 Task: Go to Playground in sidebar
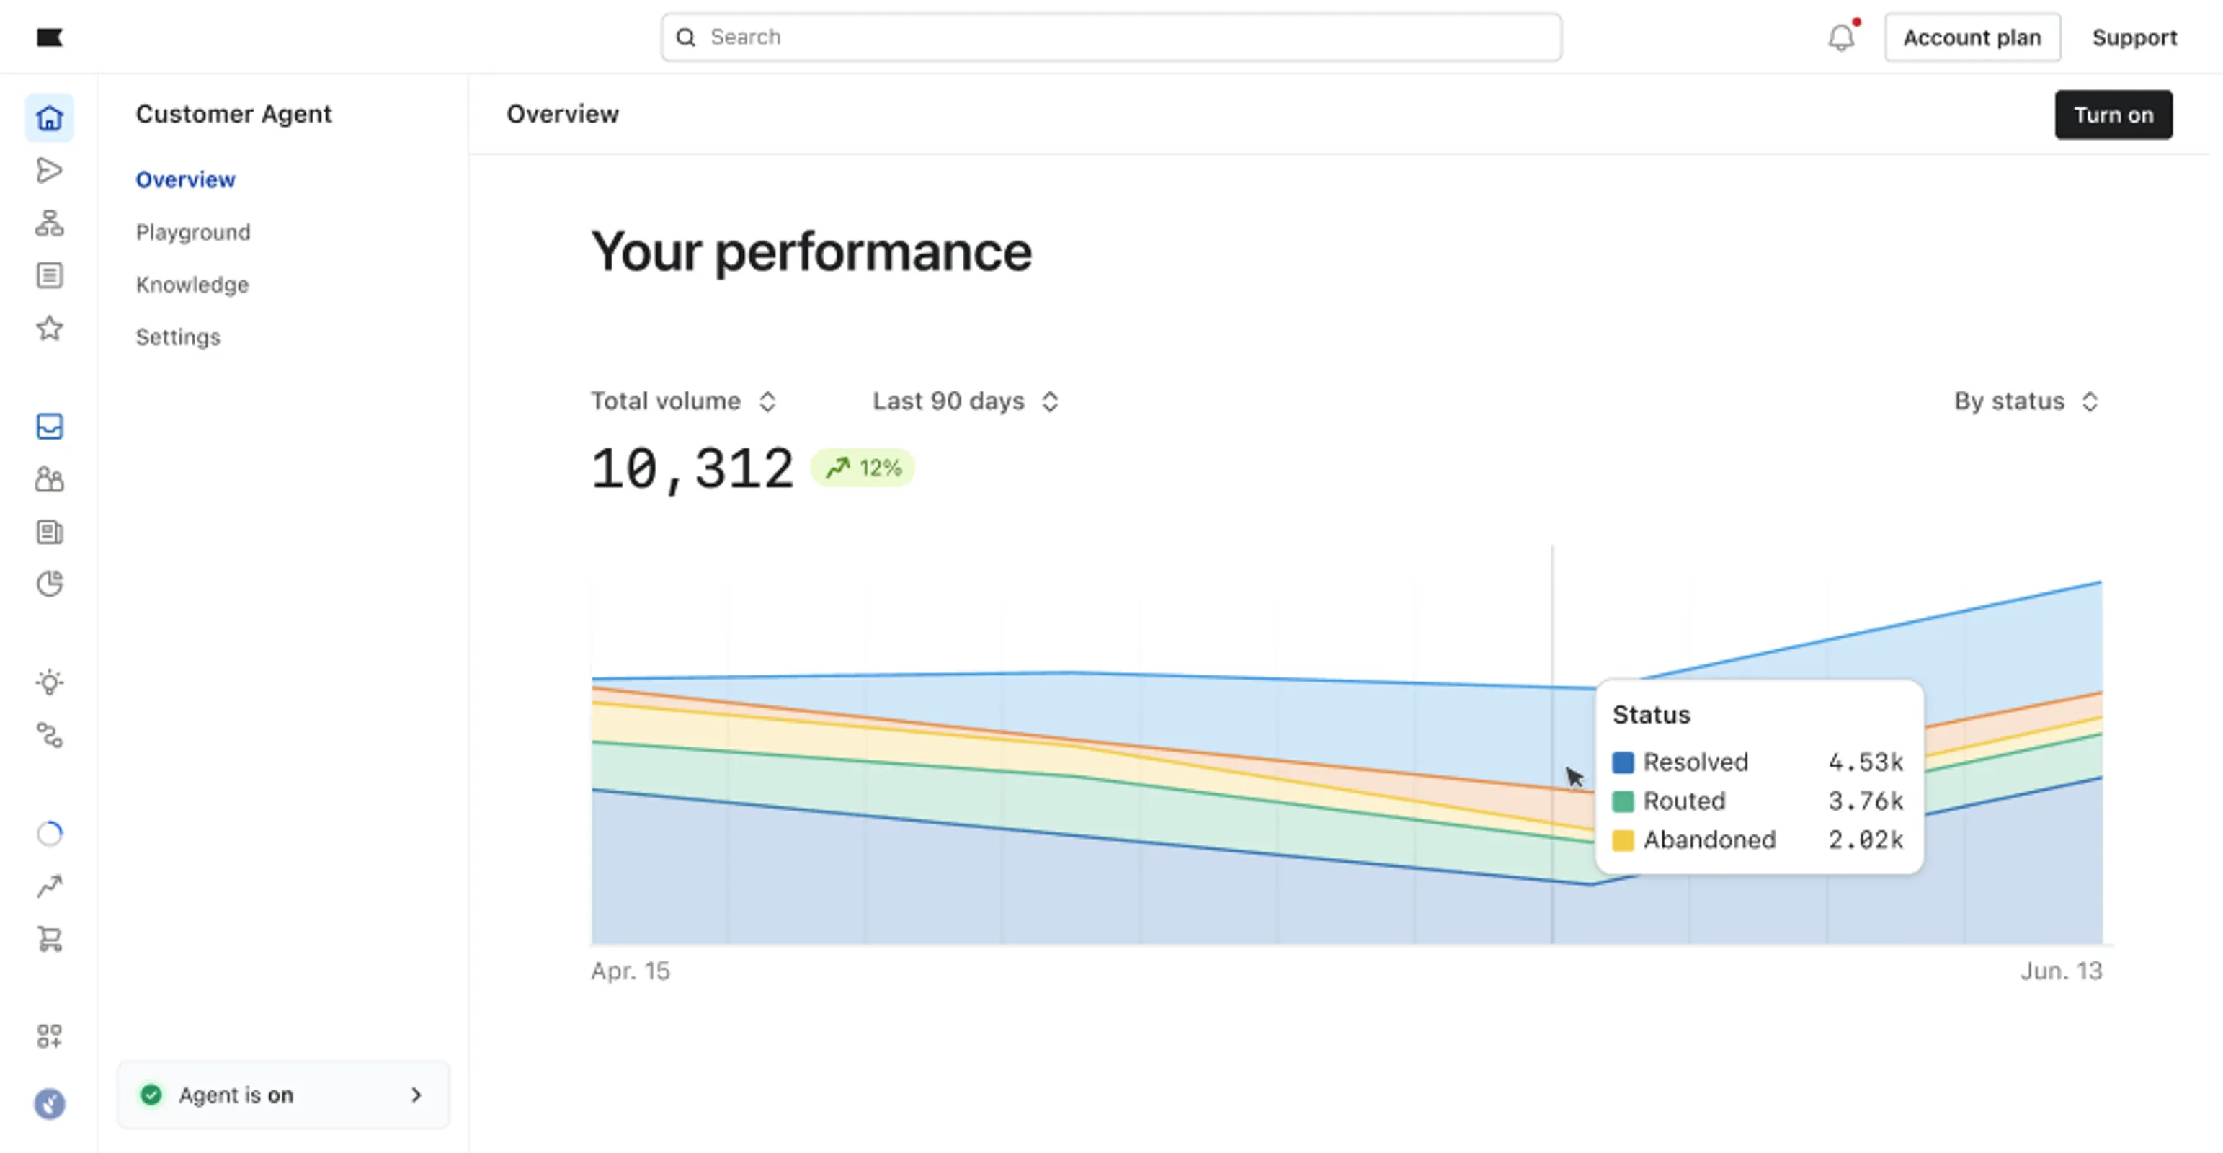pyautogui.click(x=193, y=232)
